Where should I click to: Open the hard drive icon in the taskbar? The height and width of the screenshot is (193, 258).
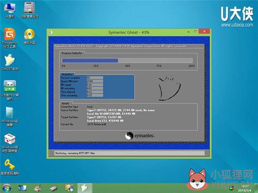tap(54, 188)
